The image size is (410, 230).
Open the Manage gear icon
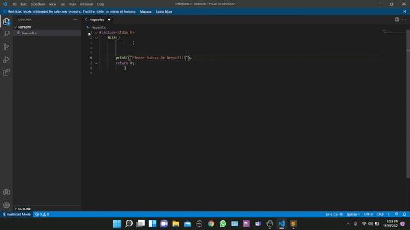[x=6, y=205]
